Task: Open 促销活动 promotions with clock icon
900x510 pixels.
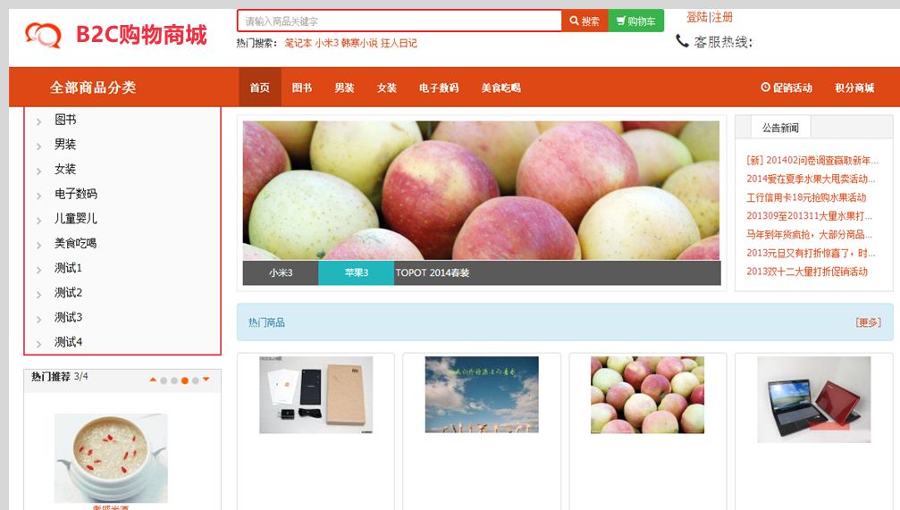Action: point(786,88)
